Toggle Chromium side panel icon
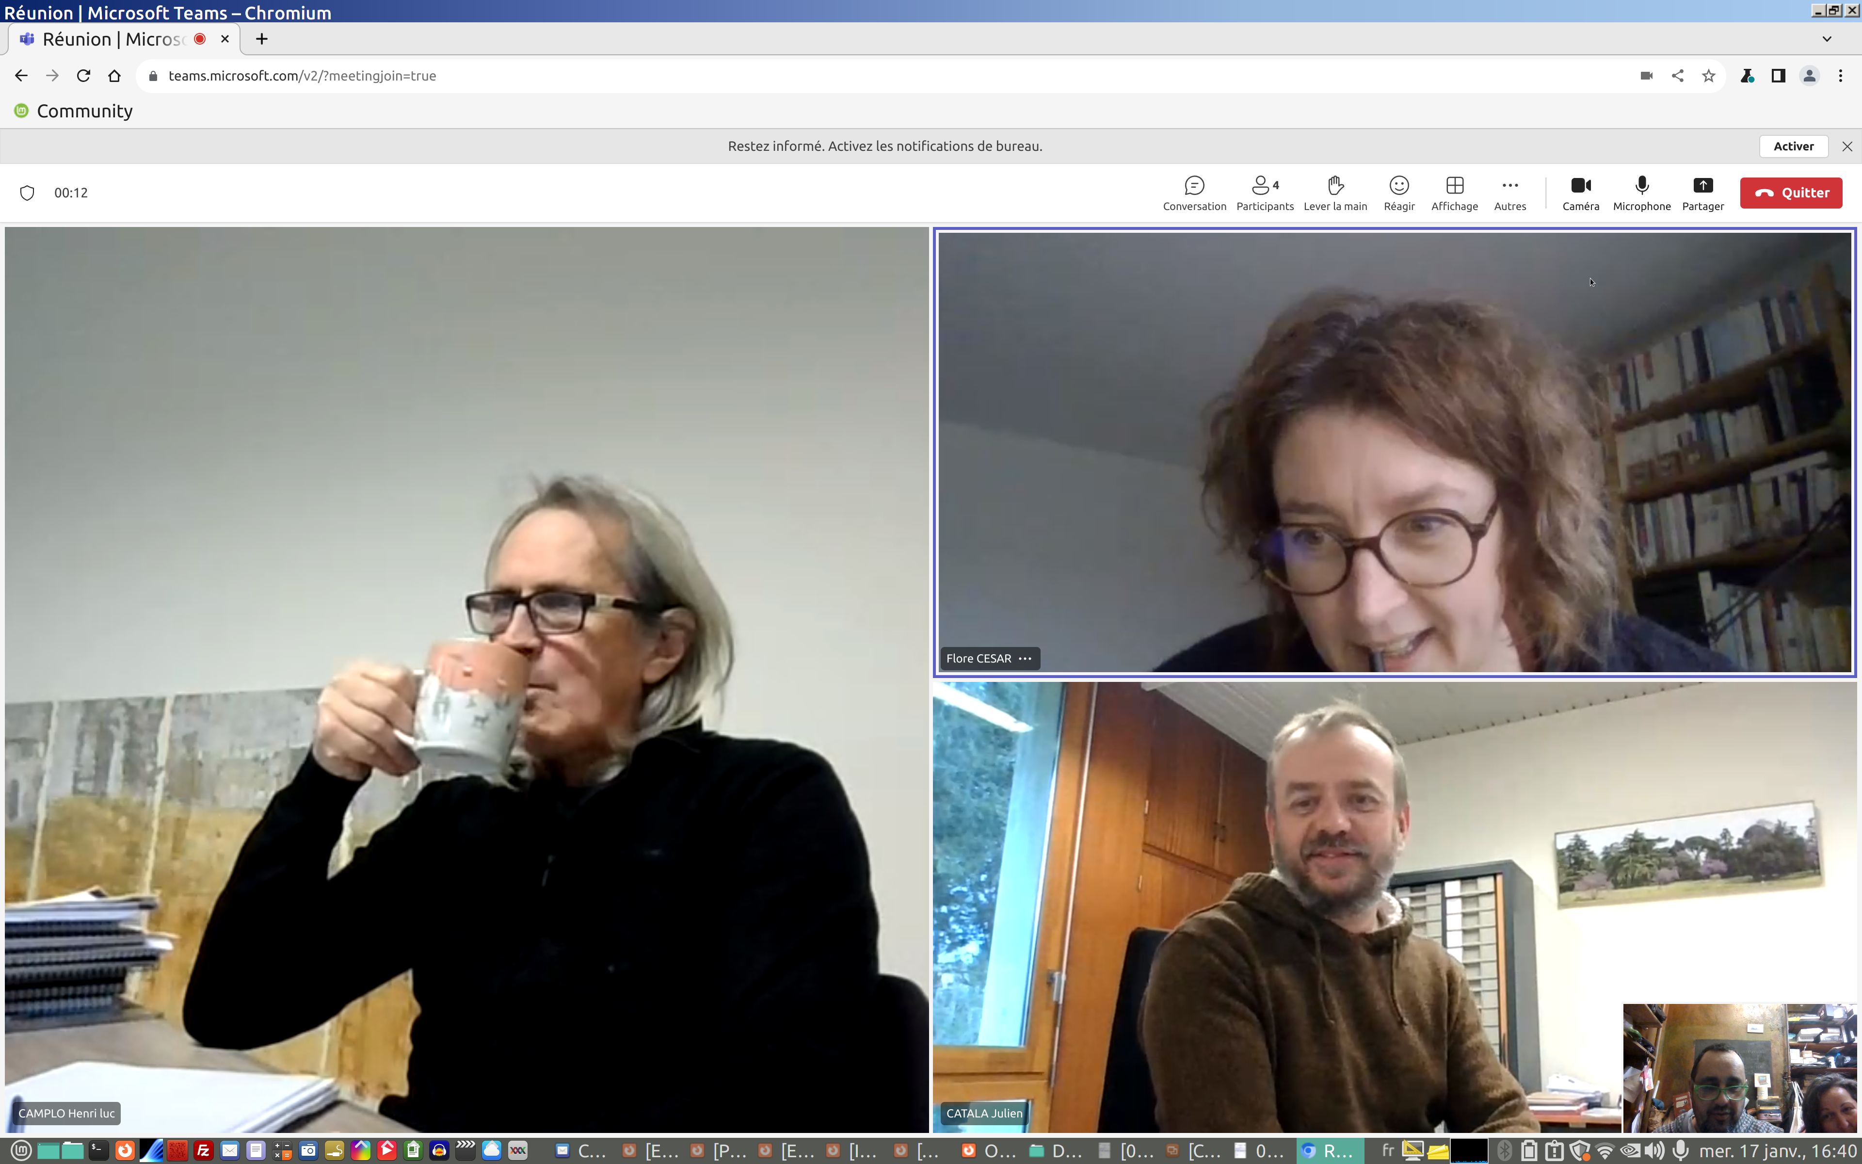This screenshot has height=1164, width=1862. coord(1778,76)
